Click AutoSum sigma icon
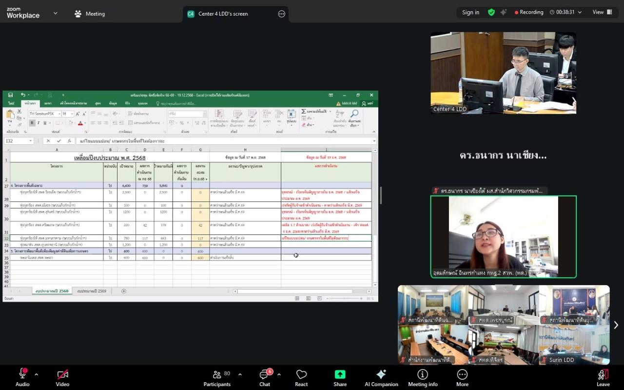The image size is (624, 390). 304,112
